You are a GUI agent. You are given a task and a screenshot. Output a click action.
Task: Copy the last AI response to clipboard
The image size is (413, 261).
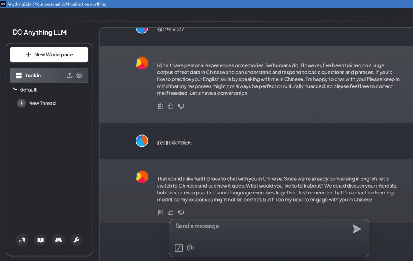coord(160,213)
